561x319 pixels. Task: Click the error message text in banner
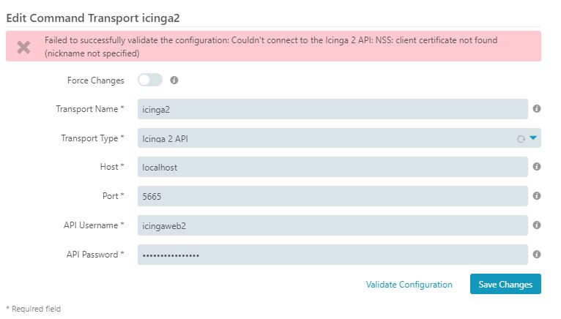(271, 47)
